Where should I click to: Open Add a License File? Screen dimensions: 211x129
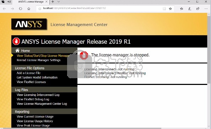pos(29,73)
